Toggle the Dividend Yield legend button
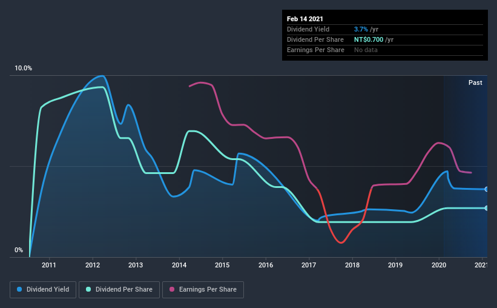Viewport: 497px width, 308px height. 43,290
